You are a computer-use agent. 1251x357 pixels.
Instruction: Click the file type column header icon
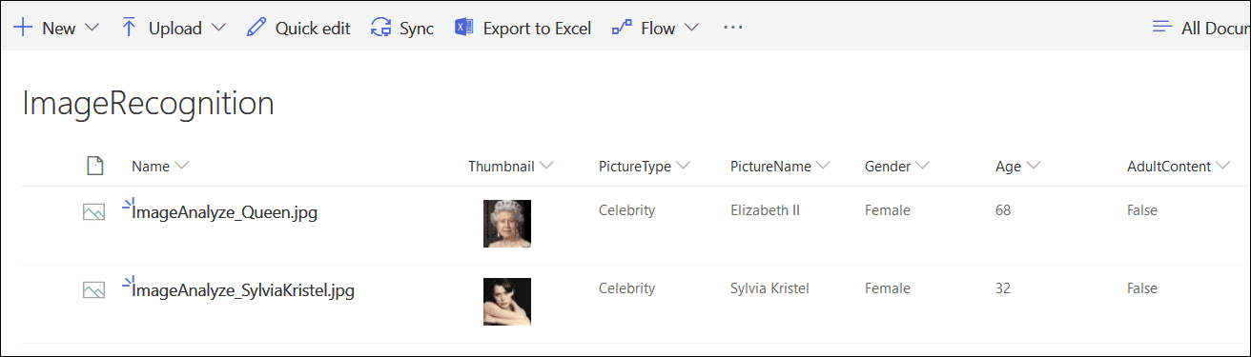click(x=94, y=167)
